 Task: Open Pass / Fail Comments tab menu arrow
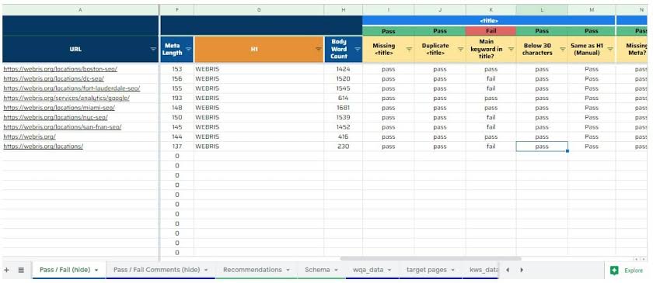click(x=206, y=270)
